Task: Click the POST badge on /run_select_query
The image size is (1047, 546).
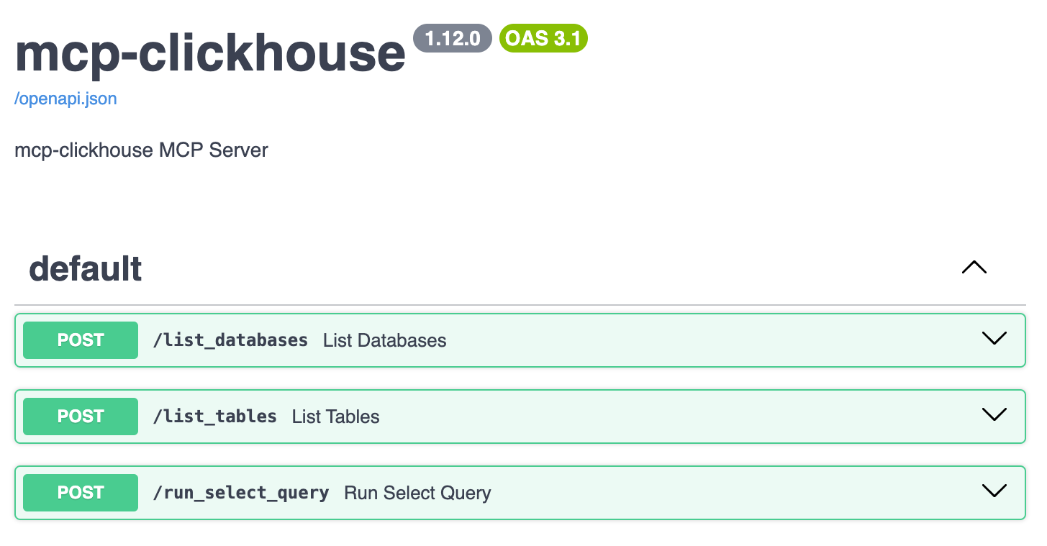Action: (x=80, y=493)
